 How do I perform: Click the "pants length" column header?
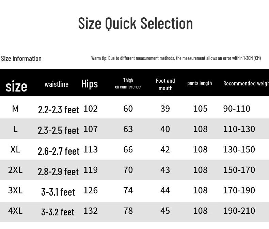point(200,83)
